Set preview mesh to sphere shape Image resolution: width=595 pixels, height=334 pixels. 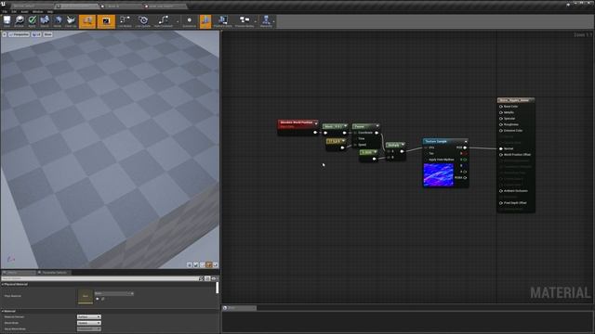point(196,264)
